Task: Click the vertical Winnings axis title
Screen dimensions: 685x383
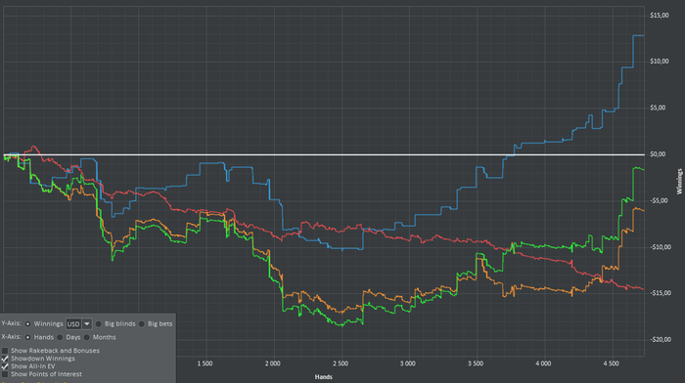Action: [x=679, y=182]
